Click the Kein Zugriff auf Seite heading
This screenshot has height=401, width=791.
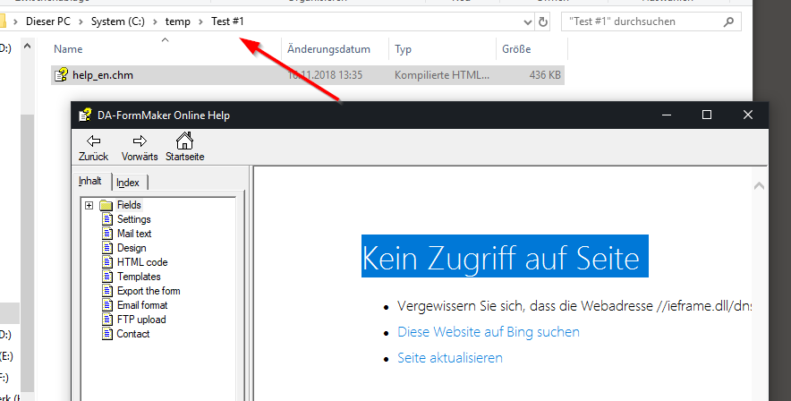[x=505, y=256]
